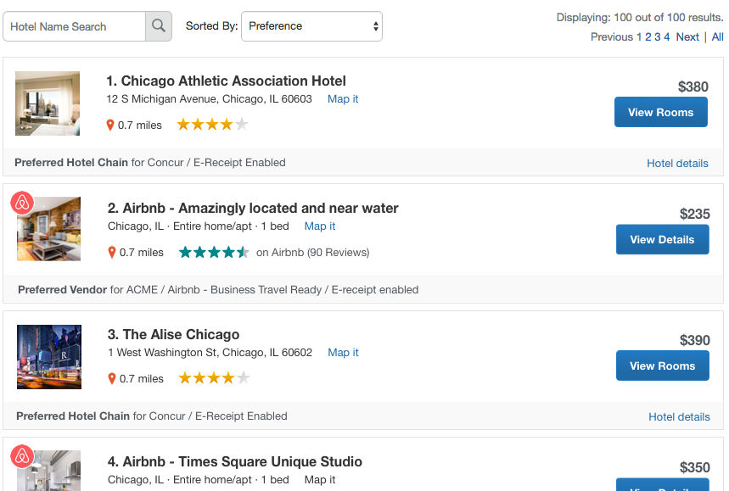Viewport: 729px width, 491px height.
Task: Go to results page 4
Action: [x=667, y=36]
